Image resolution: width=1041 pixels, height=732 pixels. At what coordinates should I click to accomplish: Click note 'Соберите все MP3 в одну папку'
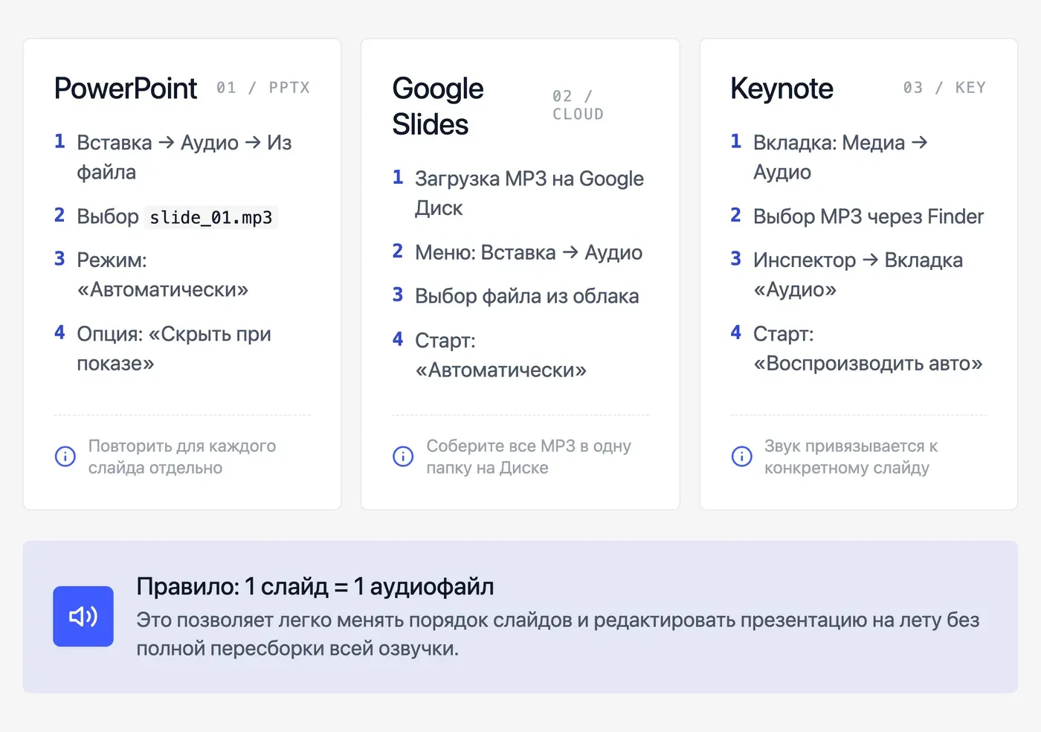[x=529, y=457]
